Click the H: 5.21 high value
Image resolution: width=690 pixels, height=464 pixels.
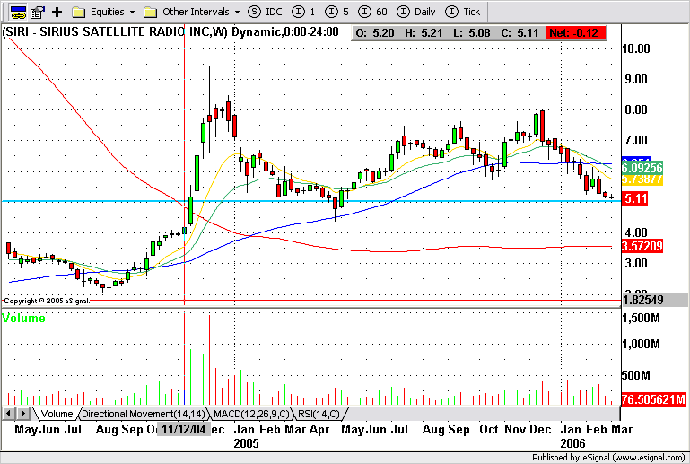click(424, 33)
